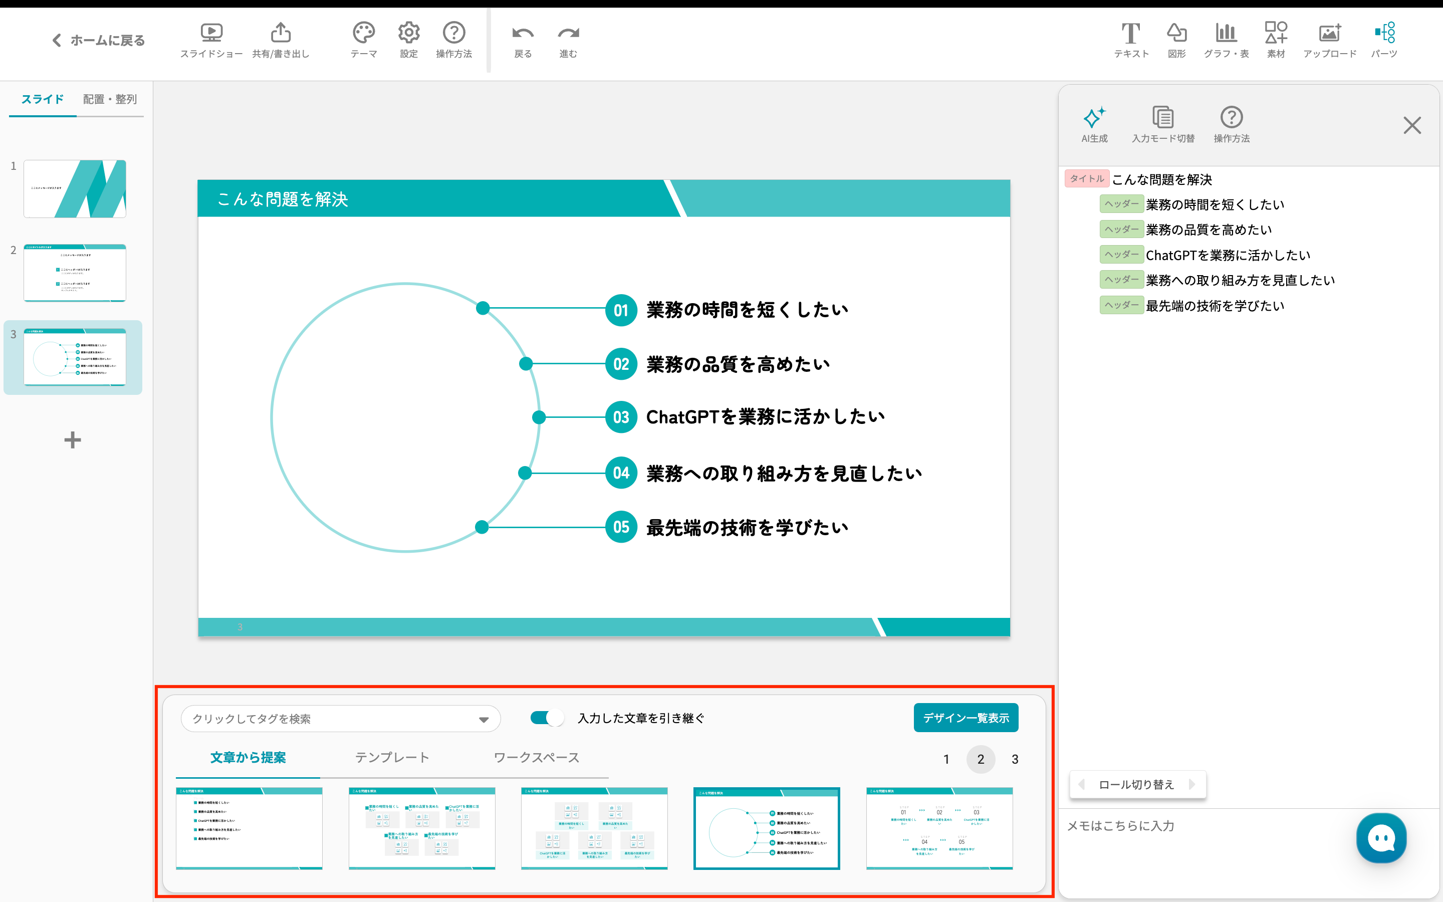Click ホームに戻る back chevron
The width and height of the screenshot is (1443, 902).
point(57,40)
